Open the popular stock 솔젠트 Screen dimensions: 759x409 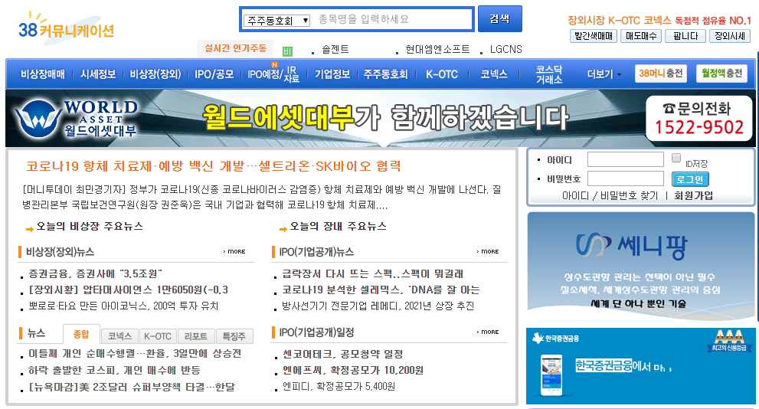click(x=335, y=49)
